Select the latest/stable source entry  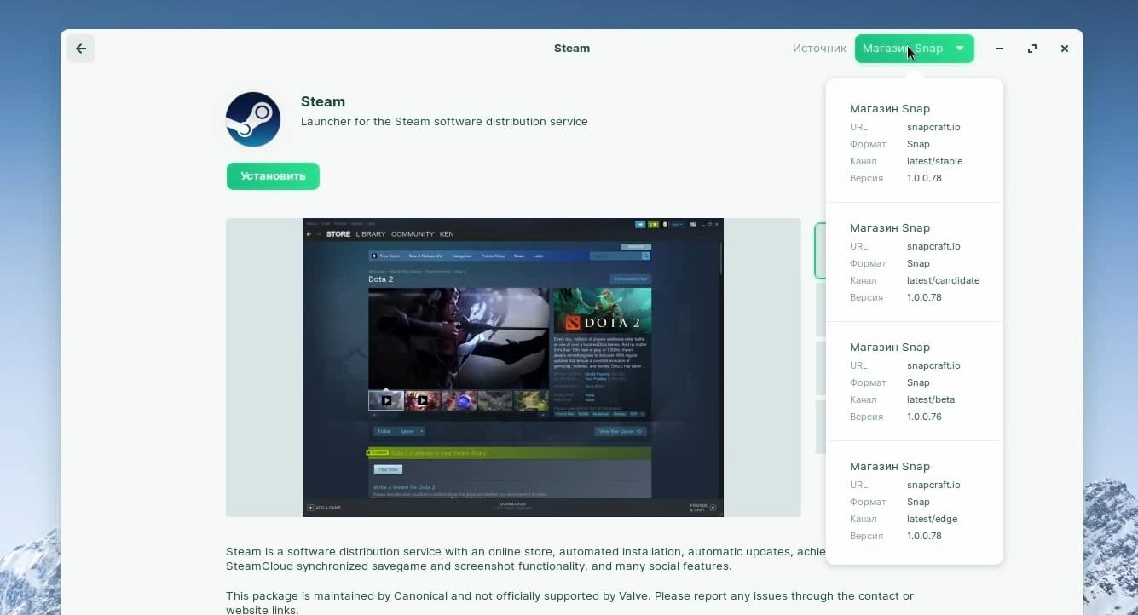pyautogui.click(x=915, y=143)
